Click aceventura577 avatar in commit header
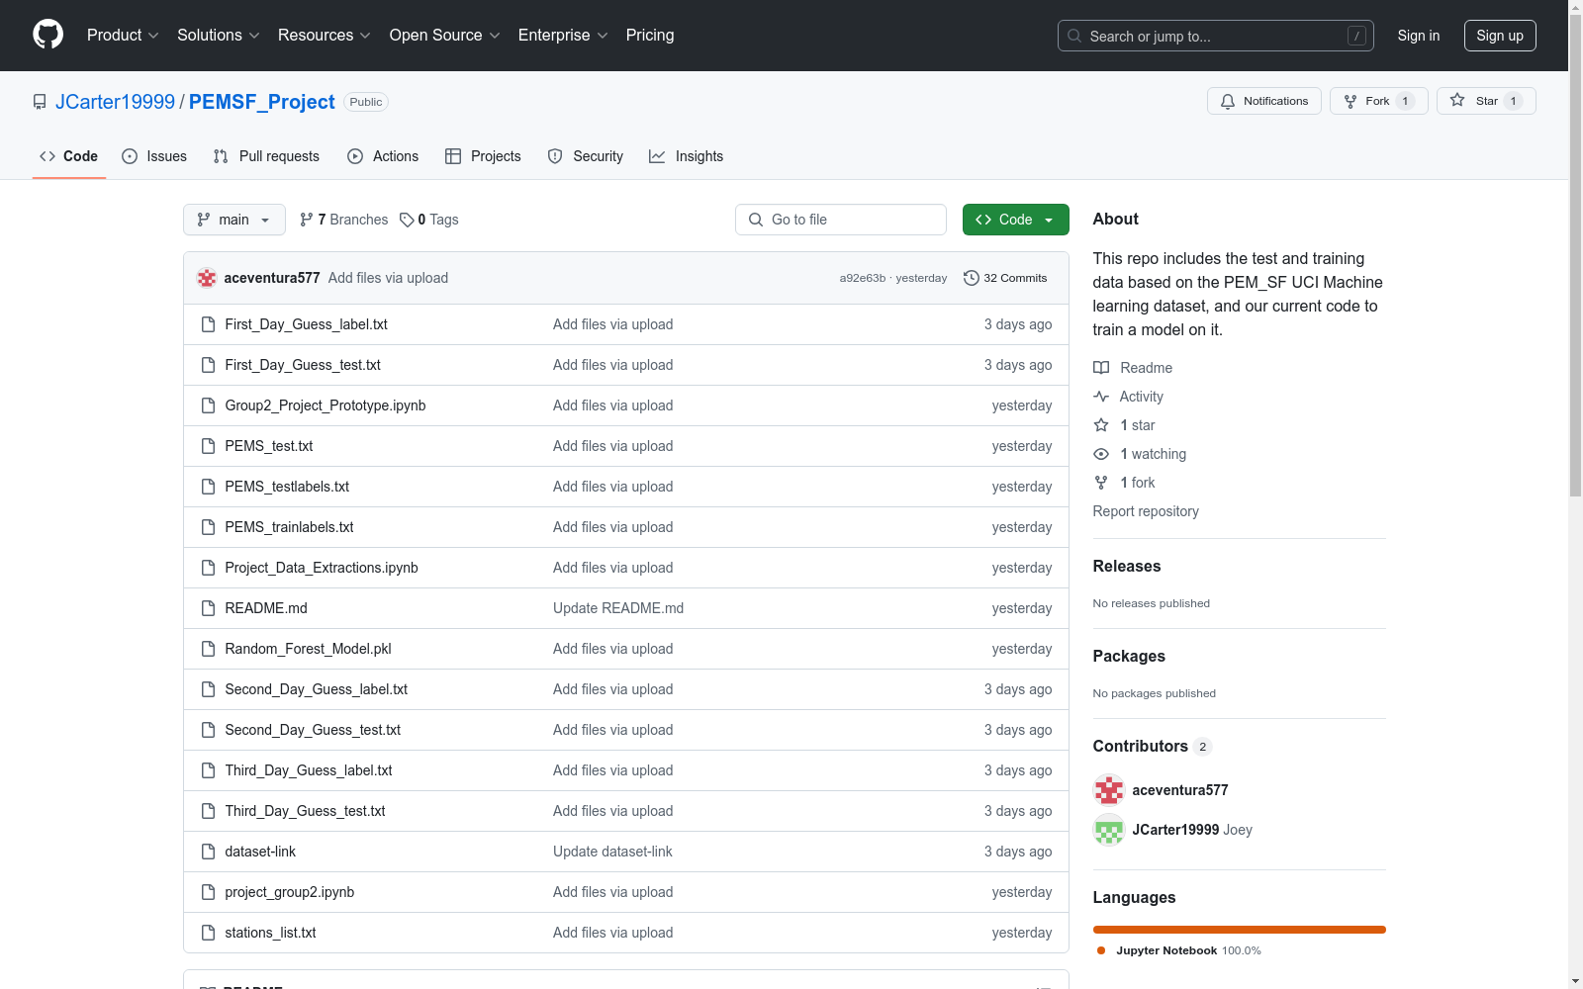 coord(207,278)
